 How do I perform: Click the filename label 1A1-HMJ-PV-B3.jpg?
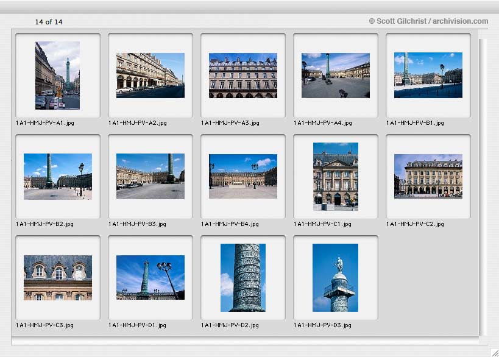(137, 224)
